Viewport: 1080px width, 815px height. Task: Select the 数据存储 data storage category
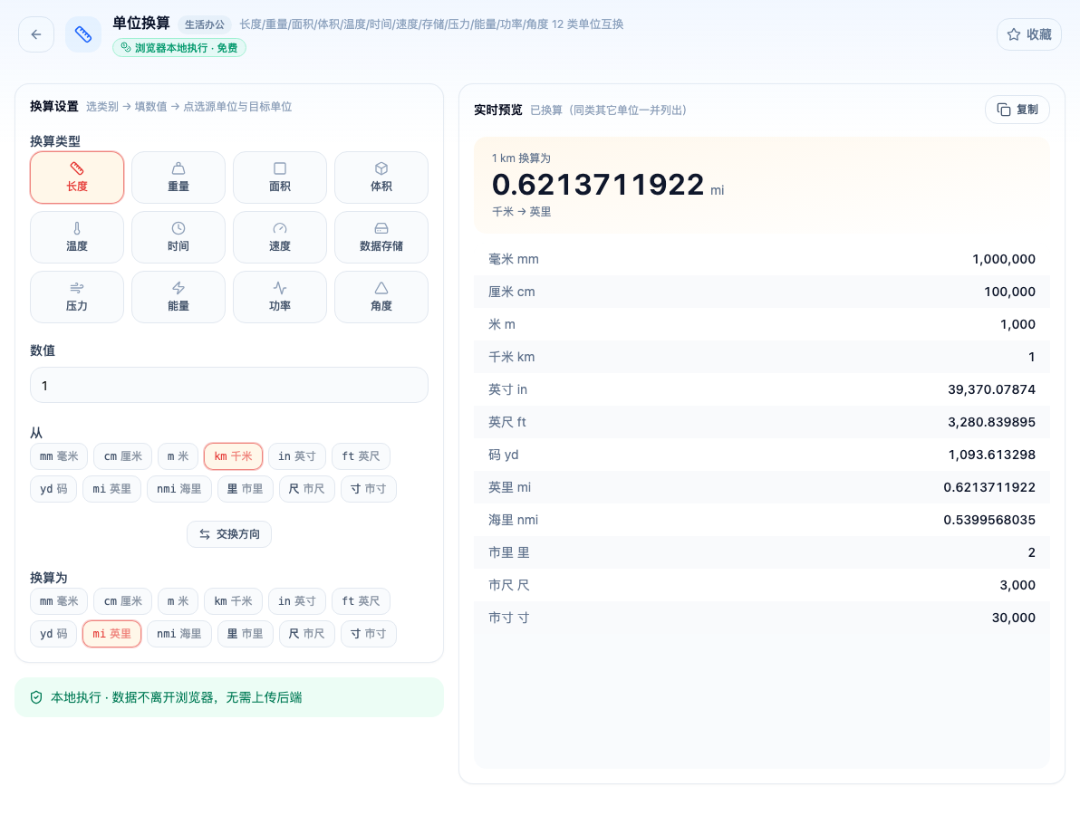[x=381, y=237]
